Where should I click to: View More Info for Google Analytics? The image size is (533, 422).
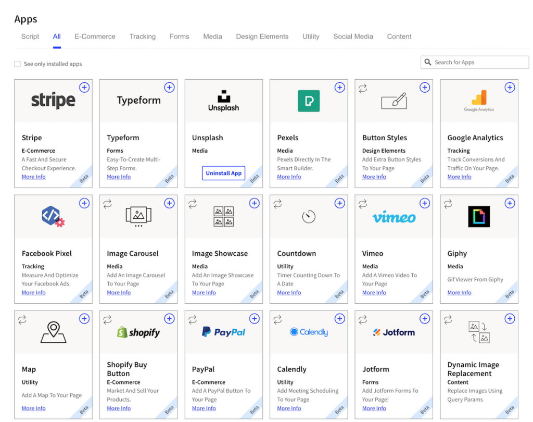[x=459, y=177]
